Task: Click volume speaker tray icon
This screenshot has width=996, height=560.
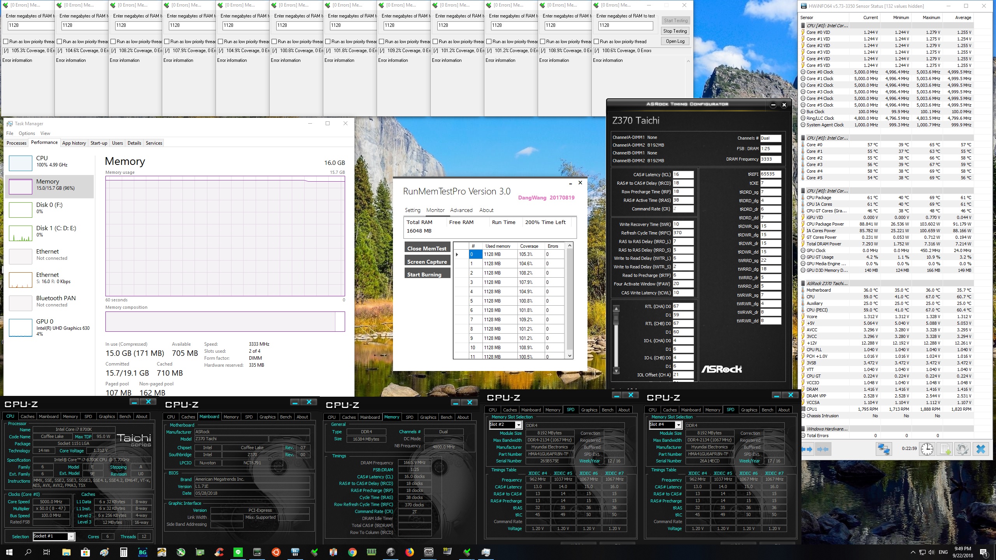Action: pyautogui.click(x=931, y=552)
